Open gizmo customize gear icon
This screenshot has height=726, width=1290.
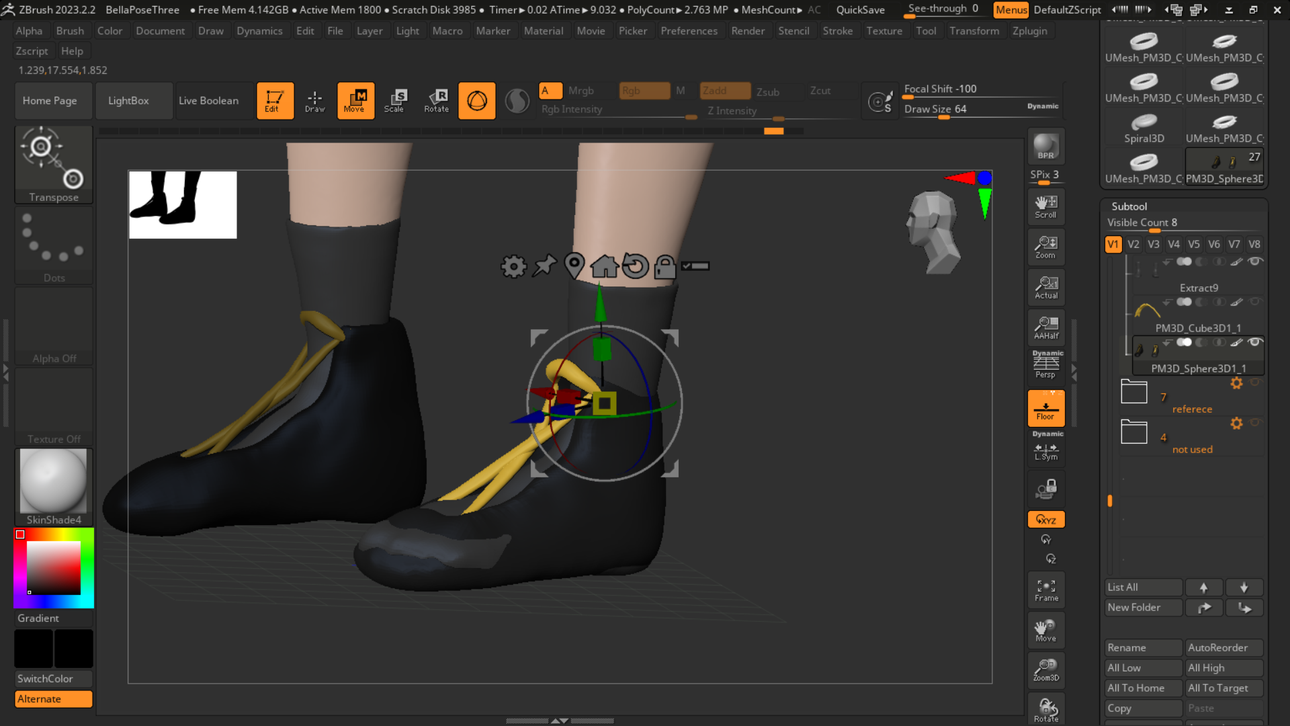pyautogui.click(x=513, y=267)
